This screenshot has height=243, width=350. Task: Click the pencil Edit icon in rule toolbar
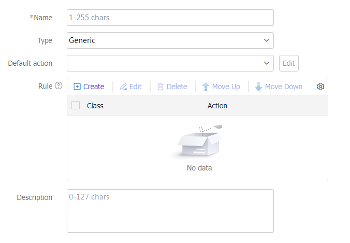tap(123, 87)
